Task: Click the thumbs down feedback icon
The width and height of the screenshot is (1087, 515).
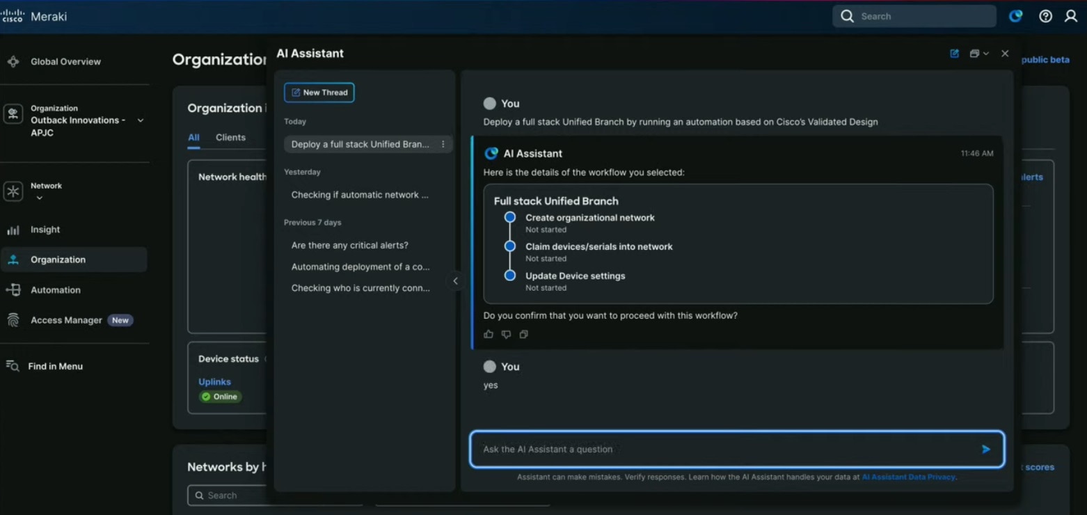Action: pos(506,334)
